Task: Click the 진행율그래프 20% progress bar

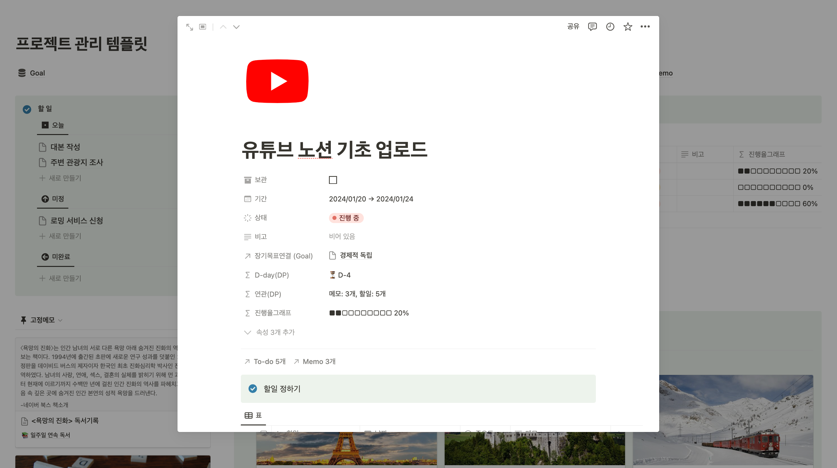Action: tap(368, 313)
